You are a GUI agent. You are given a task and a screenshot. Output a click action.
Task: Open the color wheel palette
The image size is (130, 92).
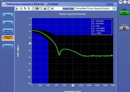(x=45, y=9)
